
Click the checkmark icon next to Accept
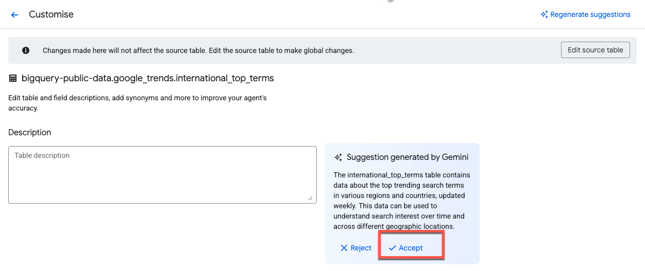[x=393, y=248]
